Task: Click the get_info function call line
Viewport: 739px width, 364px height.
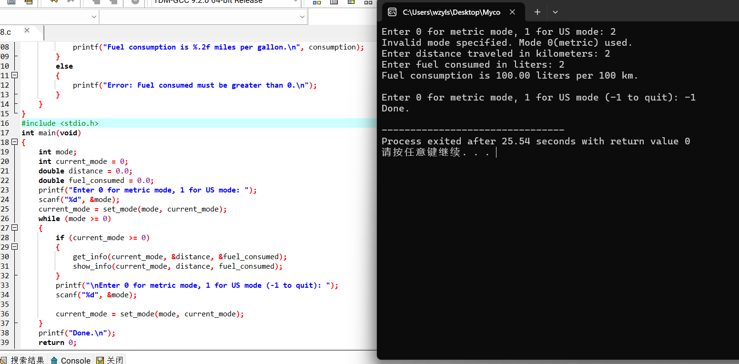Action: [180, 256]
